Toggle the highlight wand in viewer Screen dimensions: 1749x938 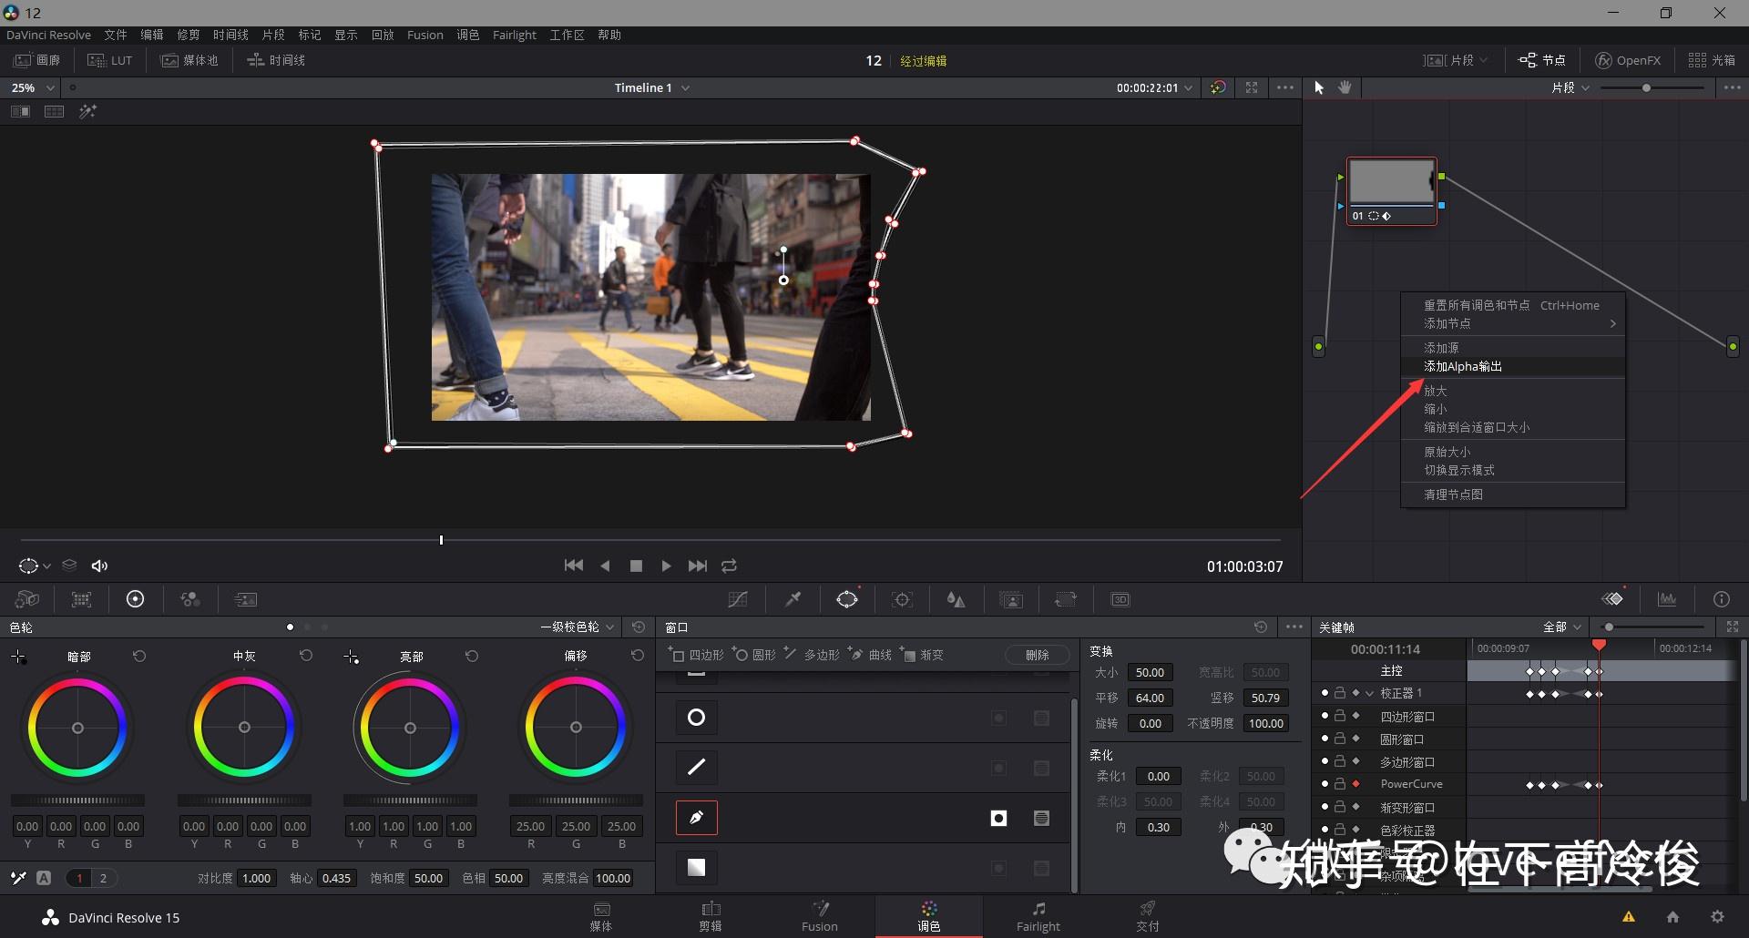[x=87, y=111]
